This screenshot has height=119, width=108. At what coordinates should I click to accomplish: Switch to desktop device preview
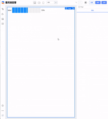click(x=35, y=3)
